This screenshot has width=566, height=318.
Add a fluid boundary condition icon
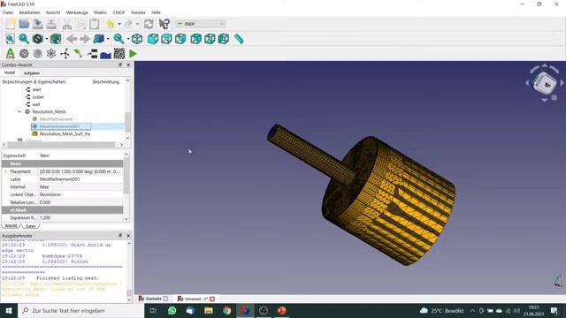[x=92, y=54]
